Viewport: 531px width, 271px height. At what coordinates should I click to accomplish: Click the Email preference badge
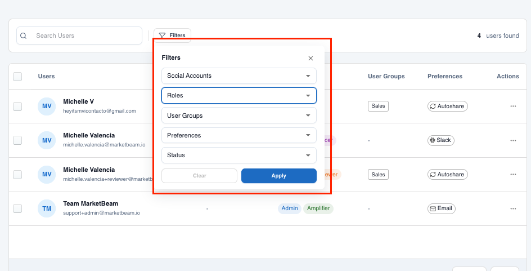[x=441, y=208]
